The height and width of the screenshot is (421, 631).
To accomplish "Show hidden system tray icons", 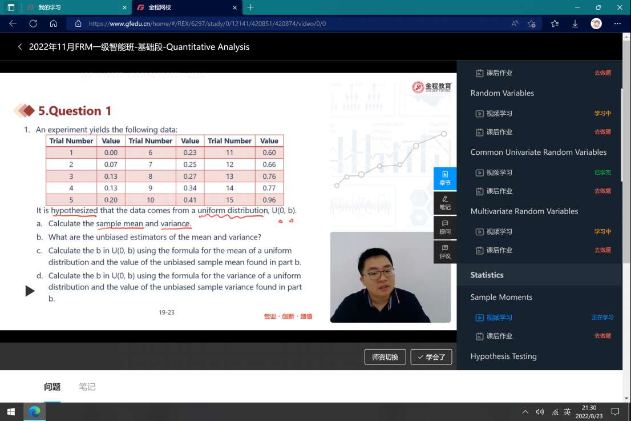I will coord(525,412).
